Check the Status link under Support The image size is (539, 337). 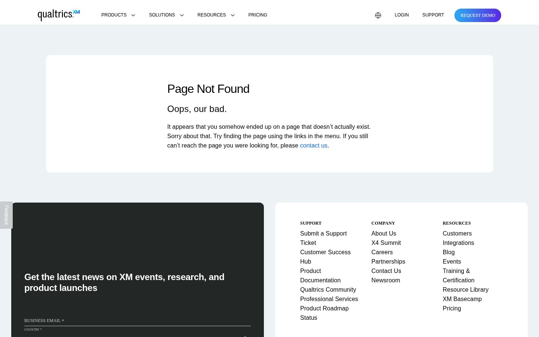click(x=308, y=318)
